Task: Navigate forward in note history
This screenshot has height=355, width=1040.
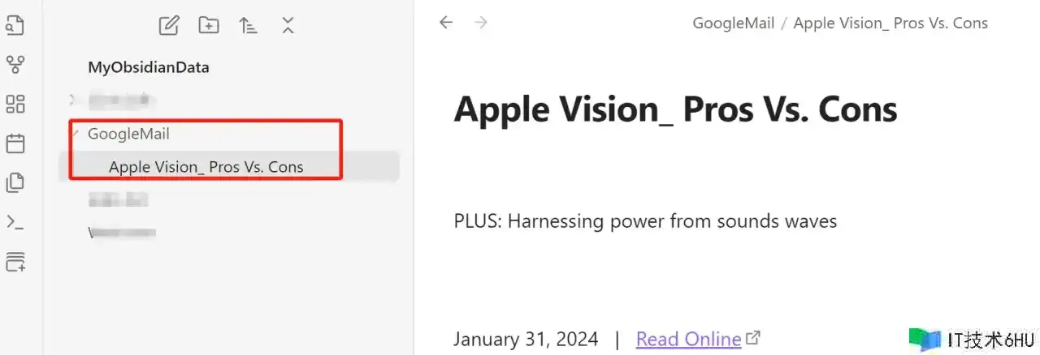Action: (481, 23)
